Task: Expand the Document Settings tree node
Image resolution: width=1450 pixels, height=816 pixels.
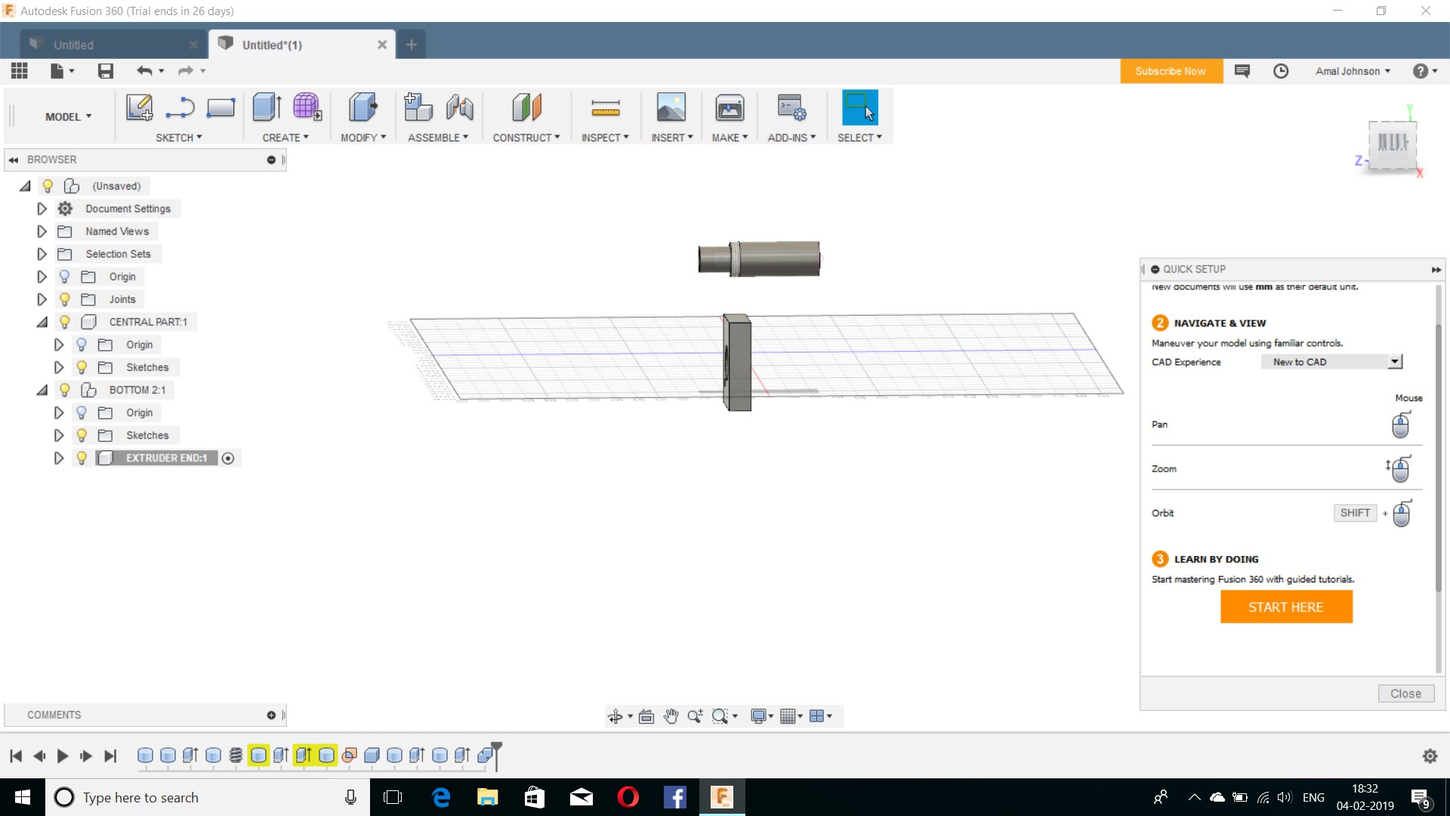Action: pyautogui.click(x=42, y=209)
